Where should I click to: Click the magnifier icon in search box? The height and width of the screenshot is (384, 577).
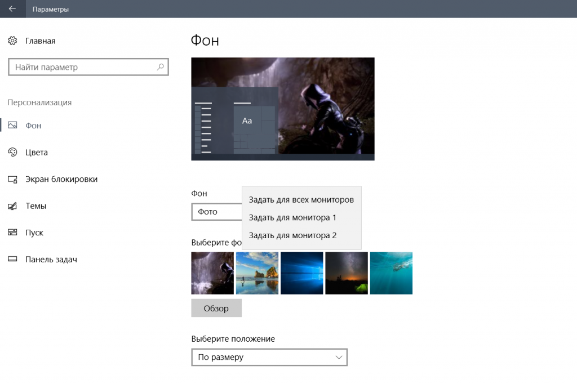pos(160,67)
